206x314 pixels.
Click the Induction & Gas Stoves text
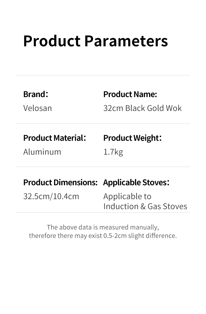click(145, 206)
